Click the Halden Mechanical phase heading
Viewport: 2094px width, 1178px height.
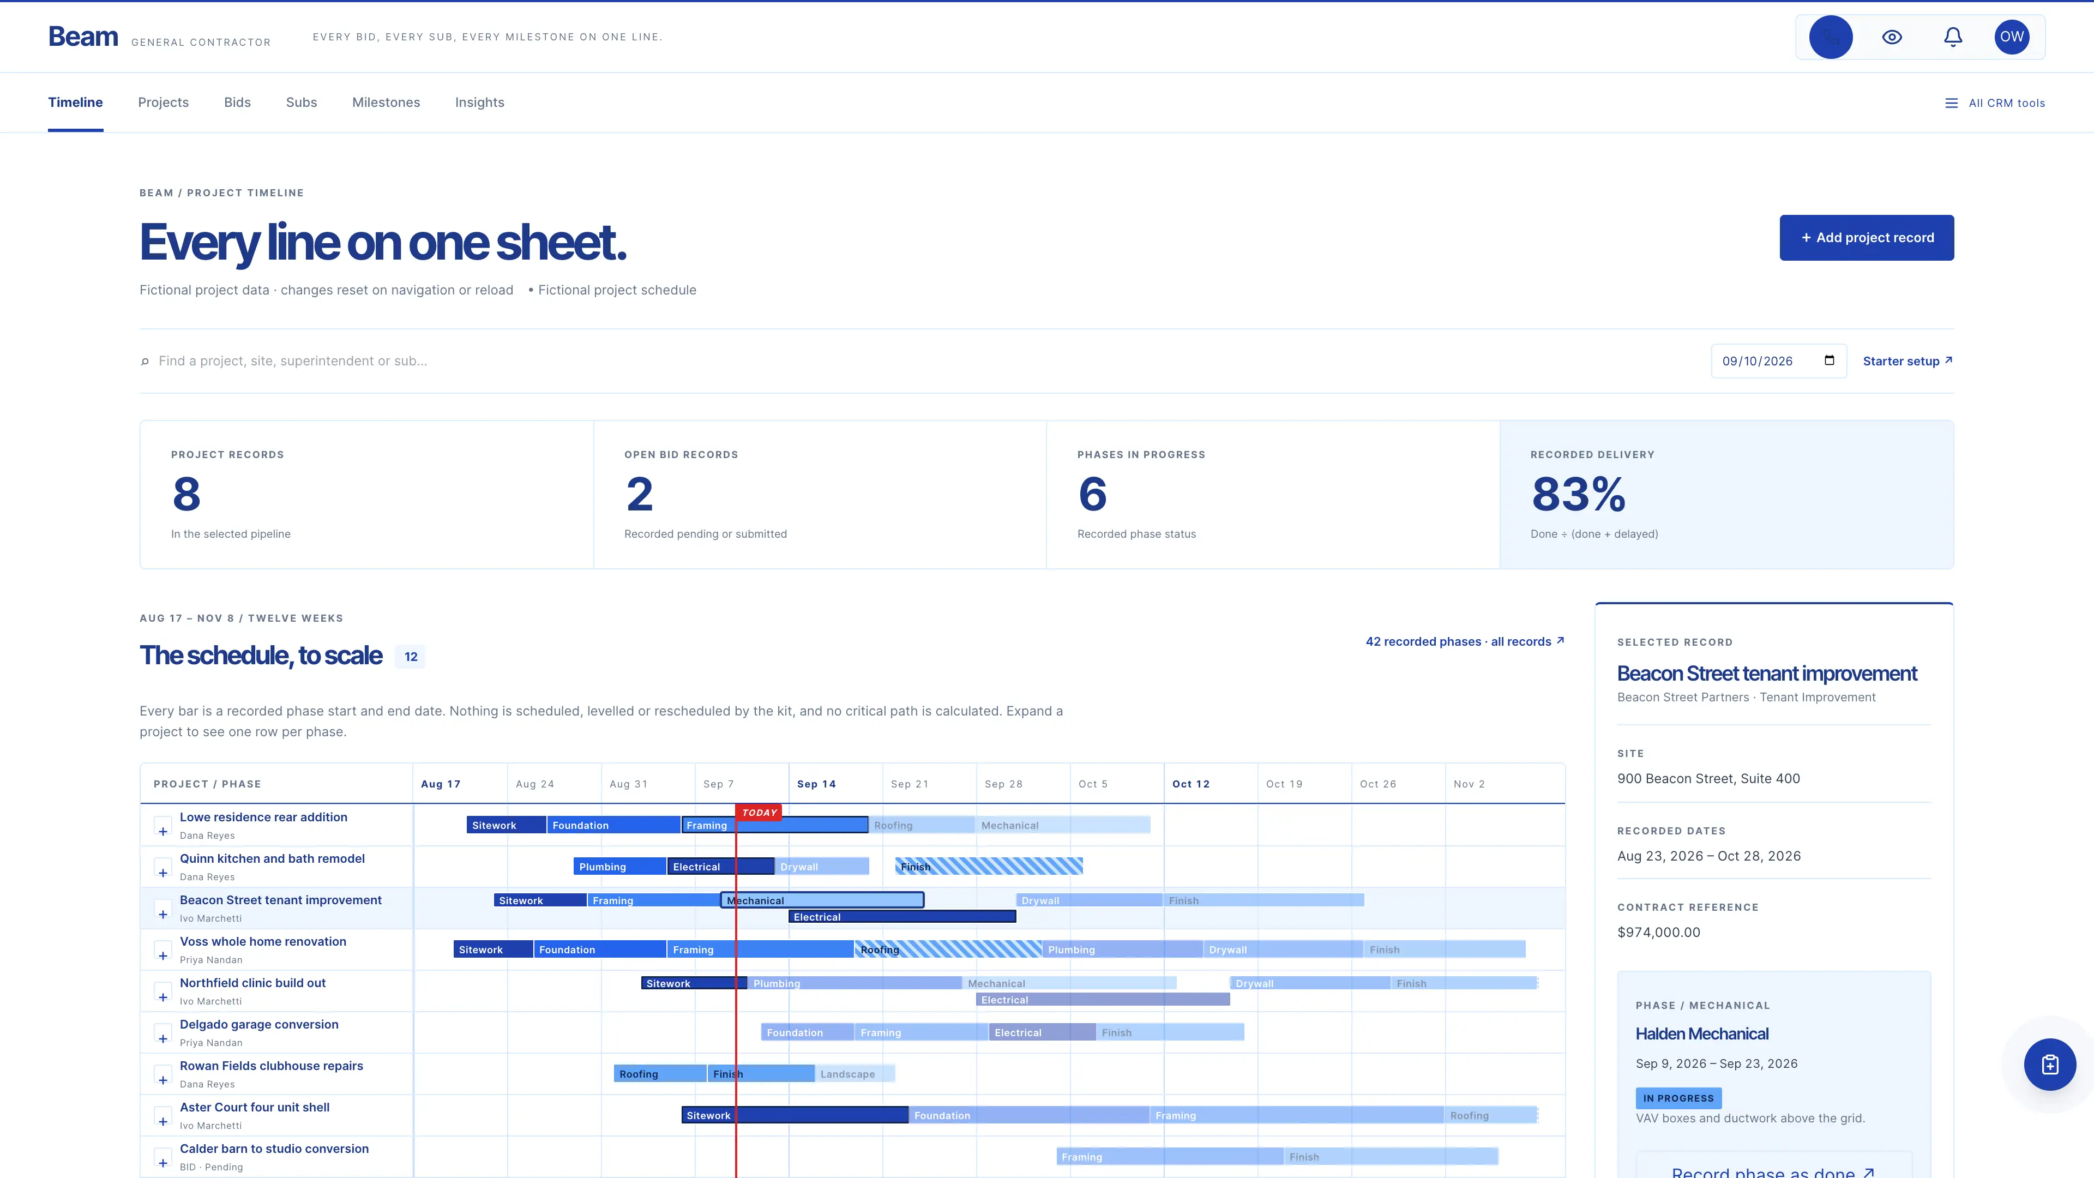(1701, 1034)
